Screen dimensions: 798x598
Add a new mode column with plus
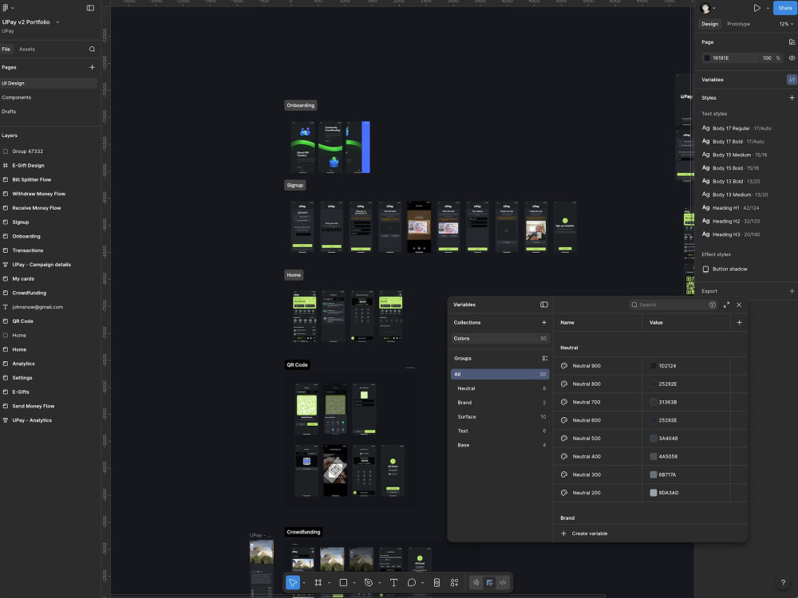click(x=739, y=322)
